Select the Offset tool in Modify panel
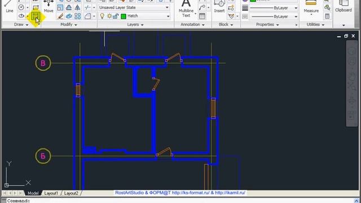361x203 pixels. [x=69, y=7]
